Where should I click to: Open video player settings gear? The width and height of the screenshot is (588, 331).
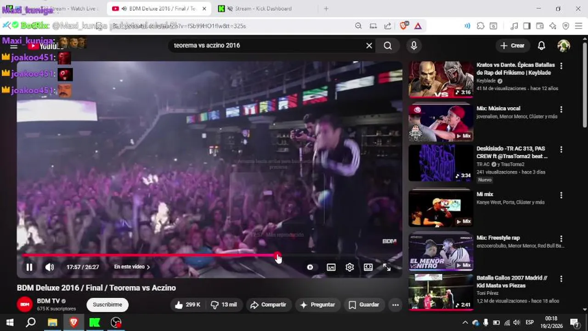pyautogui.click(x=350, y=267)
